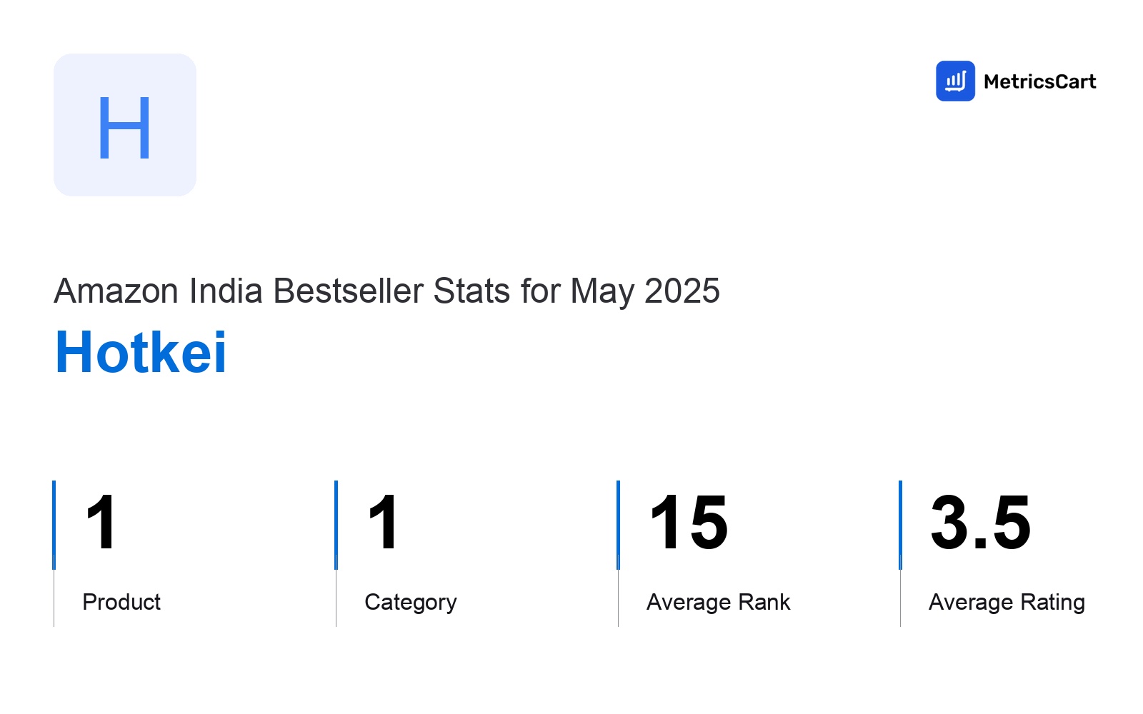Select the Product label
The height and width of the screenshot is (714, 1143).
click(x=121, y=602)
